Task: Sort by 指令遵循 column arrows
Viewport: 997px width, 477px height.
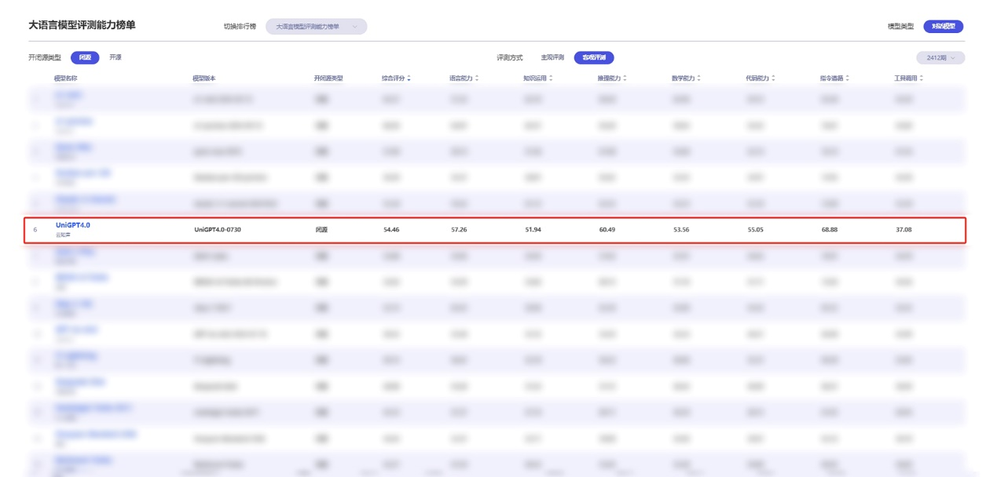Action: click(848, 78)
